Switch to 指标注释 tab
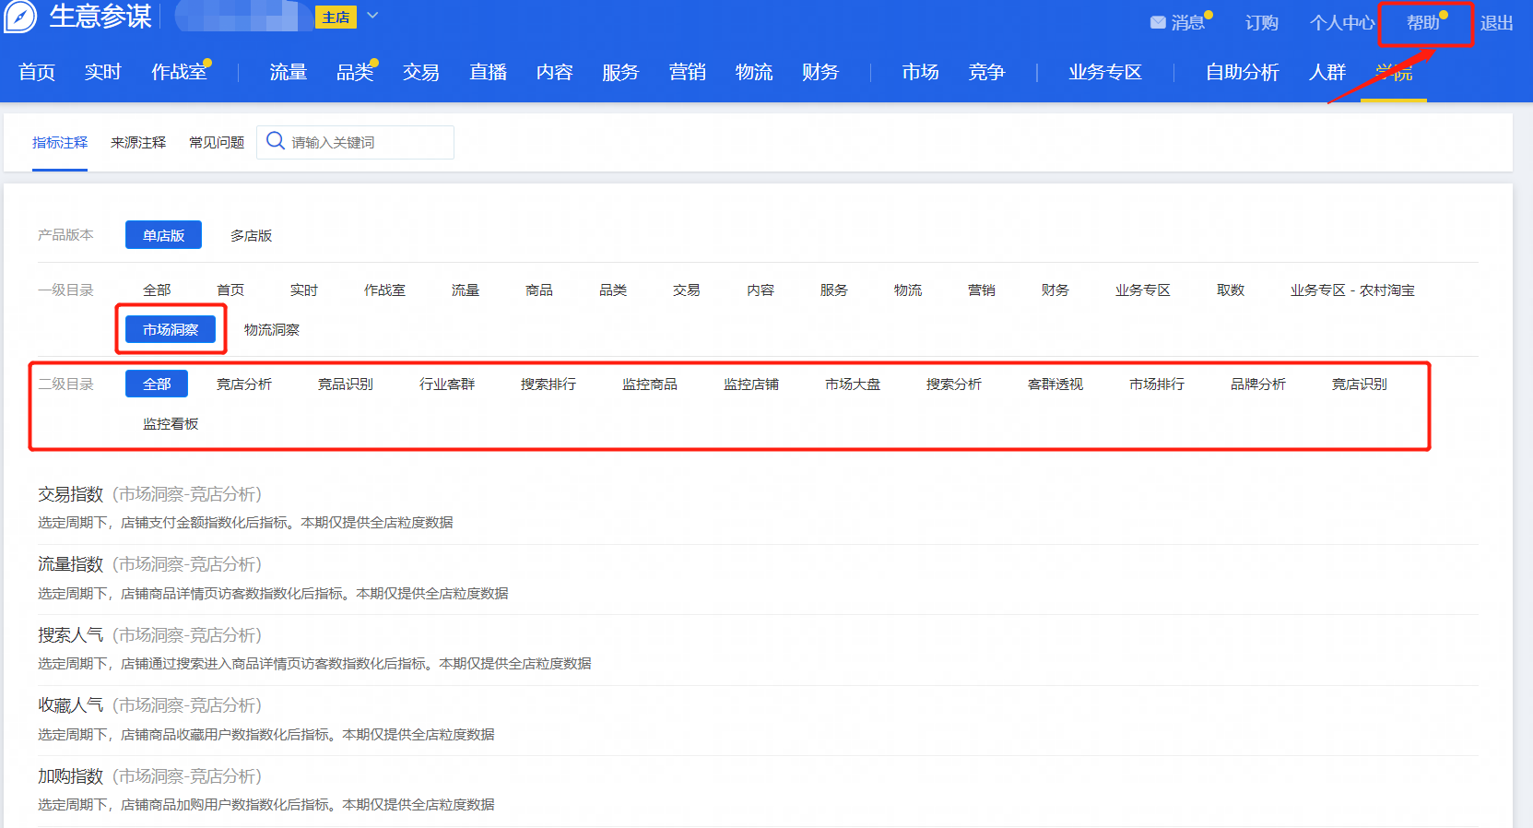 pyautogui.click(x=60, y=142)
